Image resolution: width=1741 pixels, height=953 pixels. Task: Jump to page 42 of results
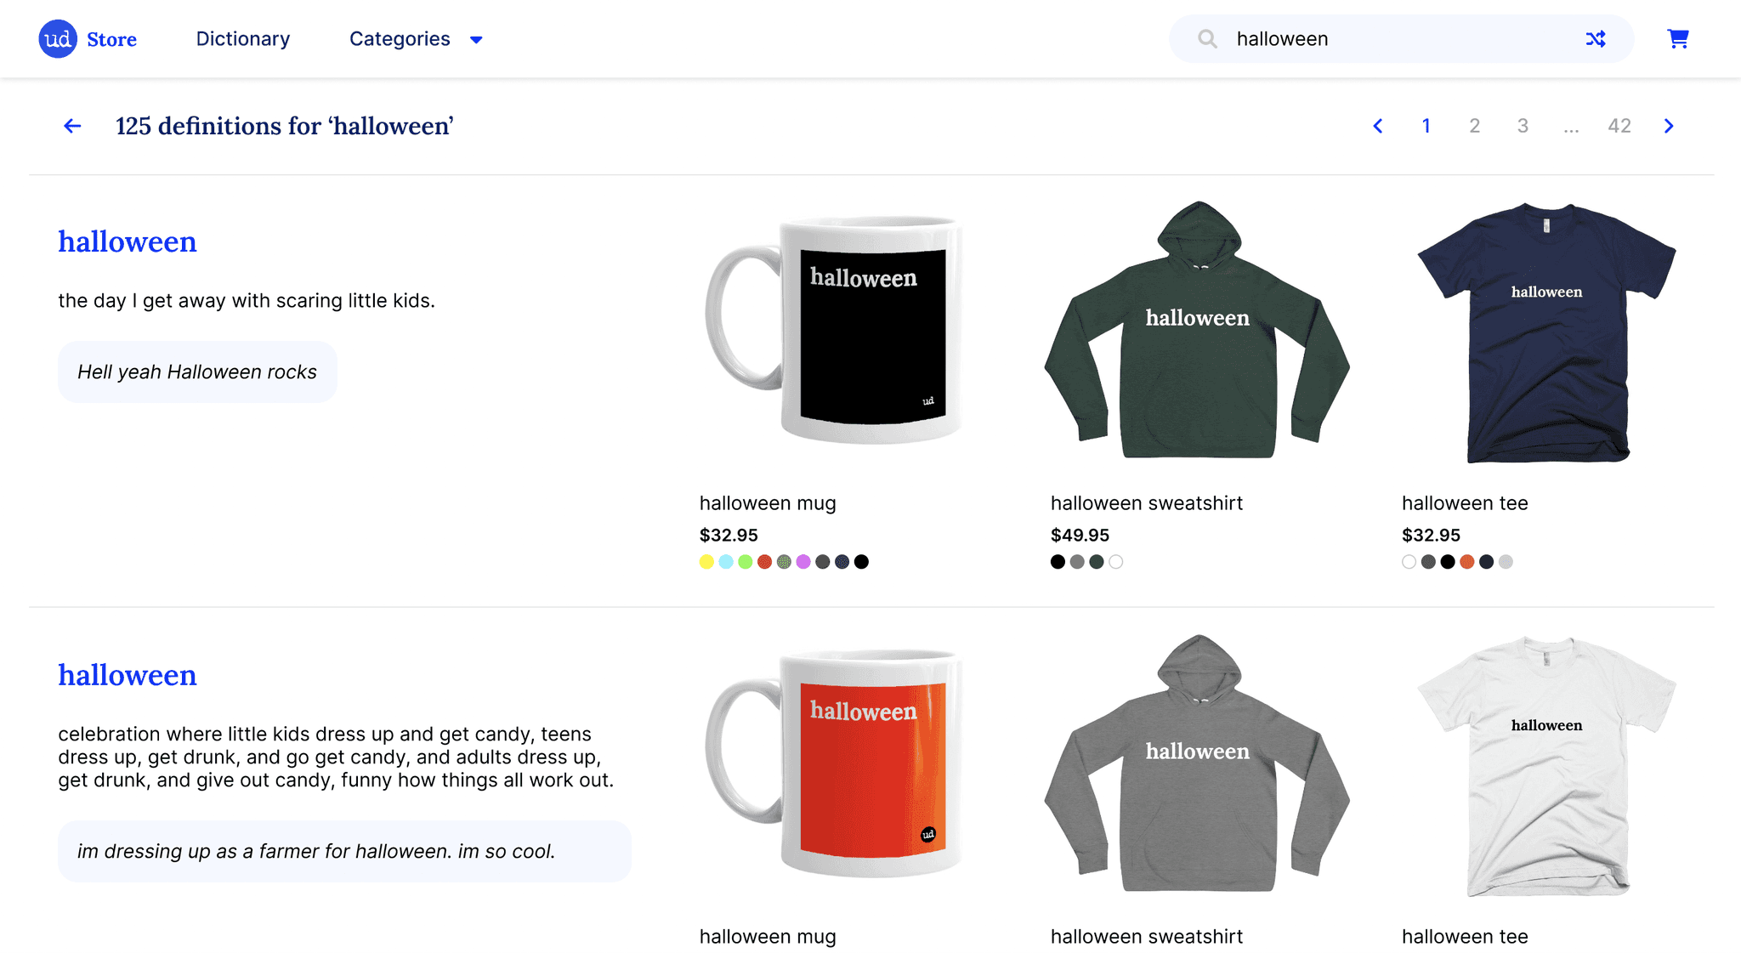coord(1619,126)
